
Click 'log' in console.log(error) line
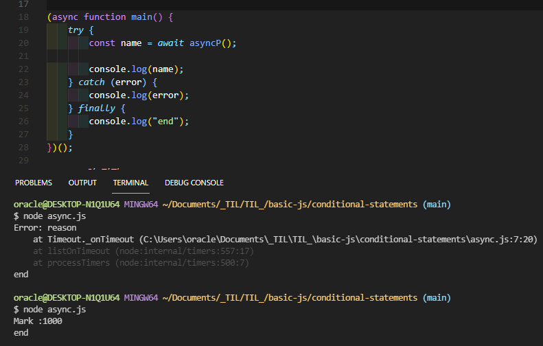click(139, 95)
